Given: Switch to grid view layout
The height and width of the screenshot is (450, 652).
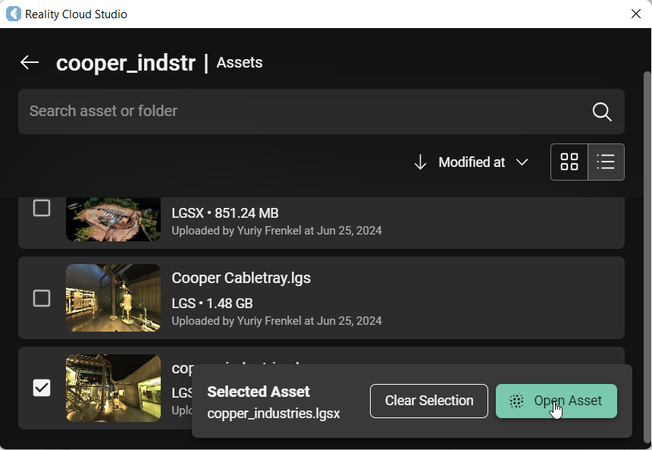Looking at the screenshot, I should (x=569, y=162).
